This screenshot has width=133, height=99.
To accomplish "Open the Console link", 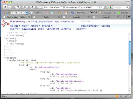I will click(x=106, y=26).
